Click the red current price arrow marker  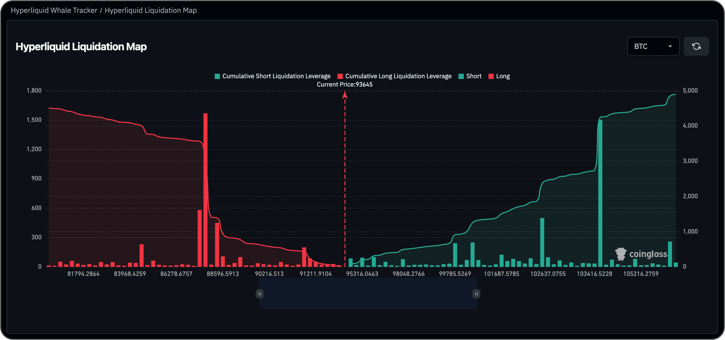345,95
